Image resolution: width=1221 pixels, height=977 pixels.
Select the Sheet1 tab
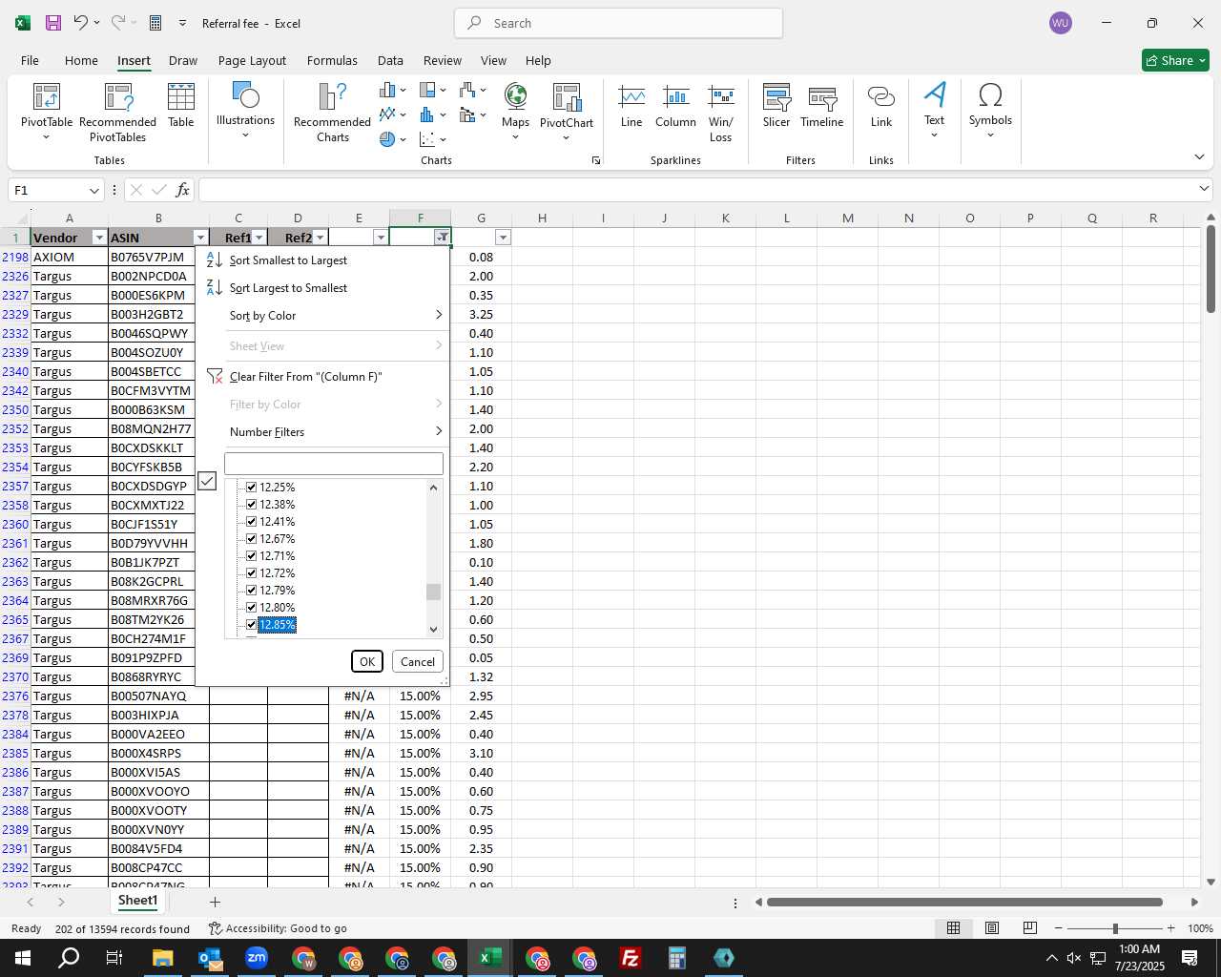[137, 901]
